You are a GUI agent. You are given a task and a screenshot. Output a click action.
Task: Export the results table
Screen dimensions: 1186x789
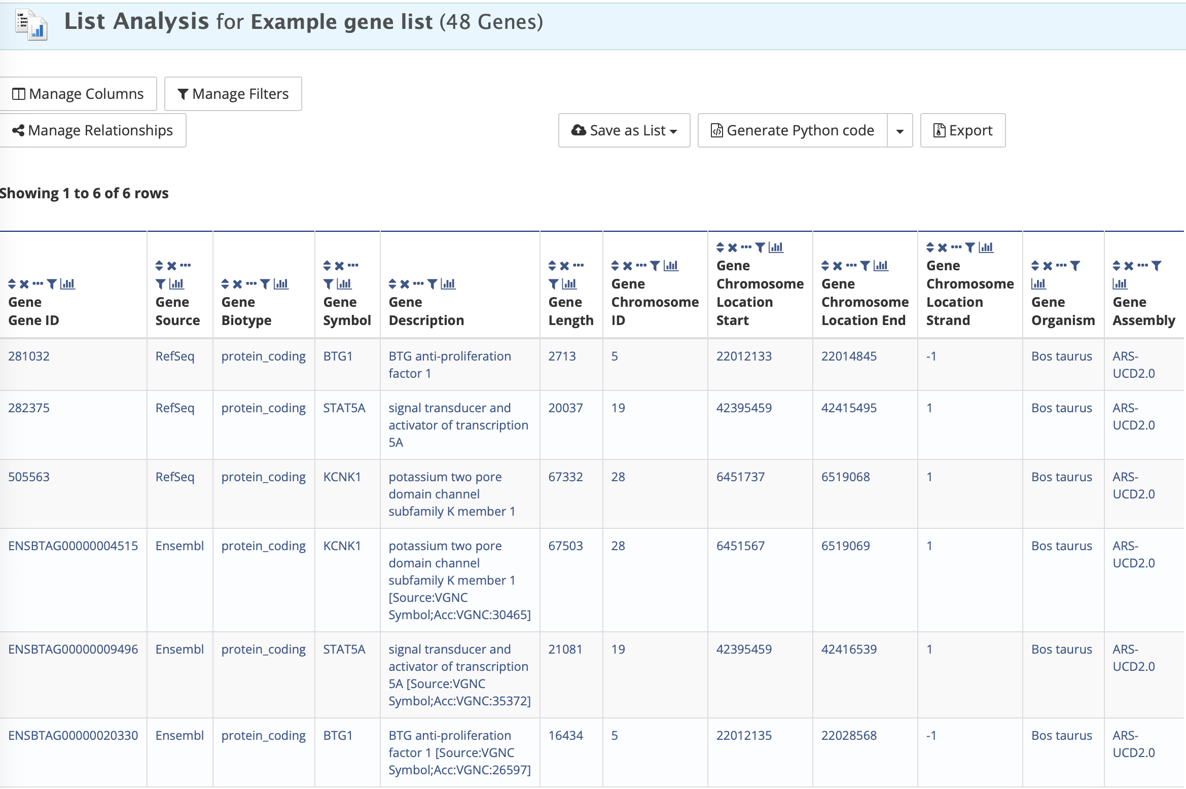click(963, 130)
